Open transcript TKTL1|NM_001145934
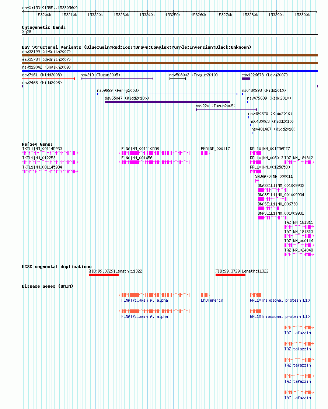Screen dimensions: 328x409 click(x=42, y=167)
